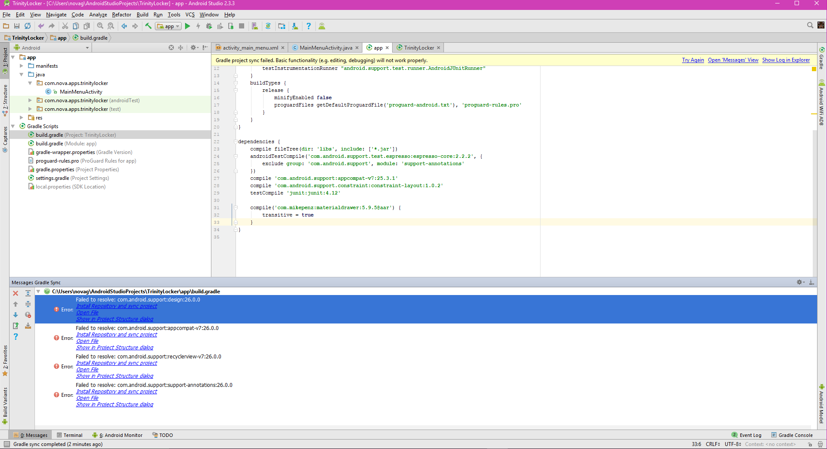
Task: Expand the manifests folder
Action: pos(22,66)
